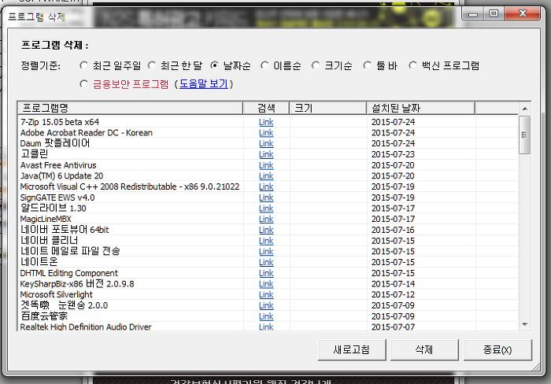
Task: Open the Link for 네이버 포토뷰어 64bit
Action: pyautogui.click(x=266, y=230)
